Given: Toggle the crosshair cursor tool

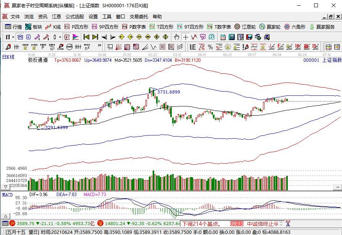Looking at the screenshot, I should (186, 37).
